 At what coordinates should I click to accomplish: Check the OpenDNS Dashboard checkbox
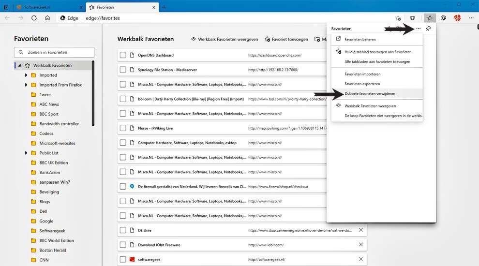pos(123,55)
